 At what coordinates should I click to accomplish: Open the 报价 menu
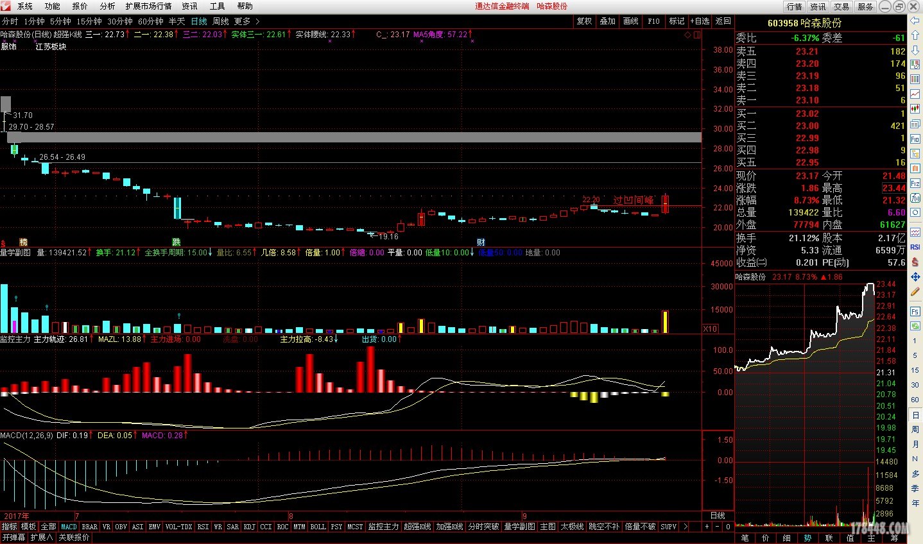80,6
